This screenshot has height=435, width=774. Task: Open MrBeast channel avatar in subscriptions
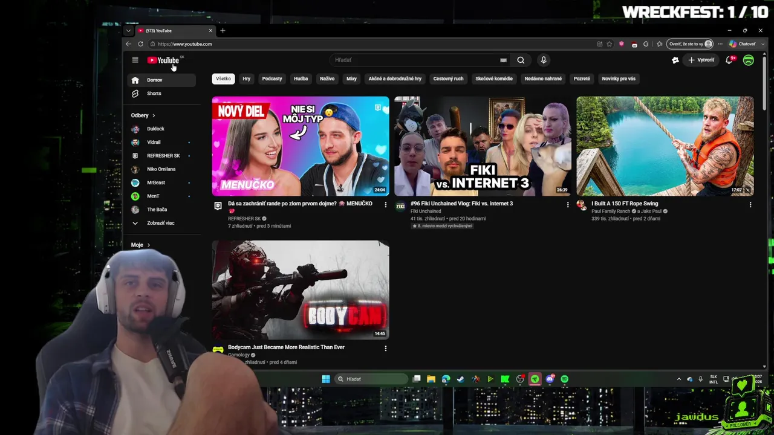point(135,182)
